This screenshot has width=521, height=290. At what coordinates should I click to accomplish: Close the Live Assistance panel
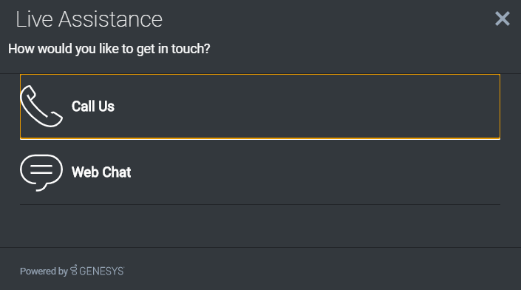pos(502,18)
